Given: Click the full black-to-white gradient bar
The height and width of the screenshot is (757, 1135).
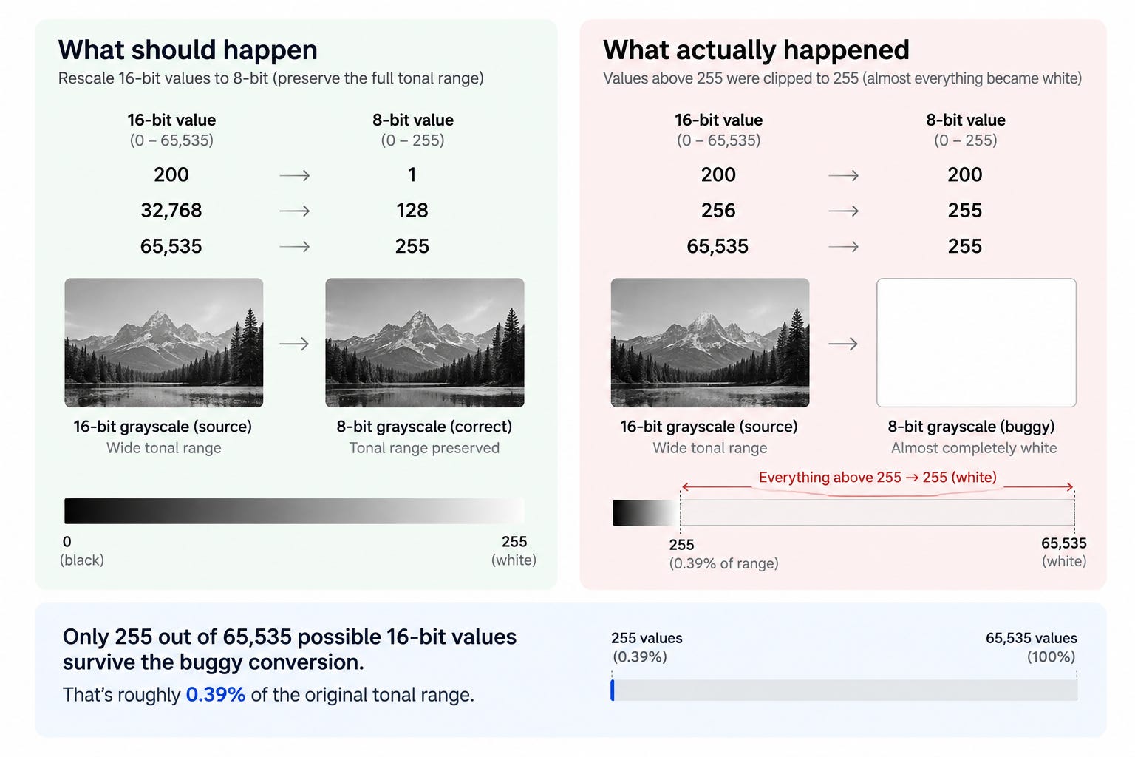Looking at the screenshot, I should 294,511.
